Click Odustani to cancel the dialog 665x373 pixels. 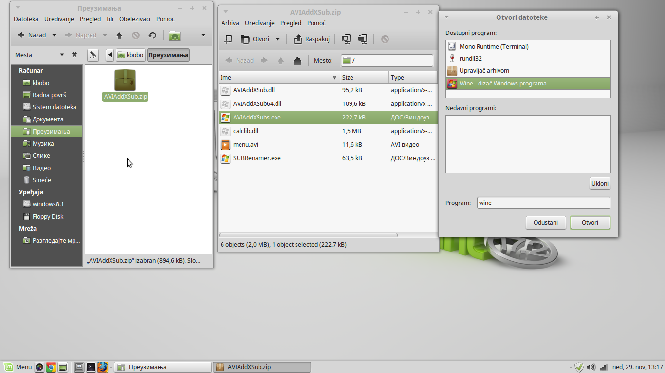tap(546, 222)
